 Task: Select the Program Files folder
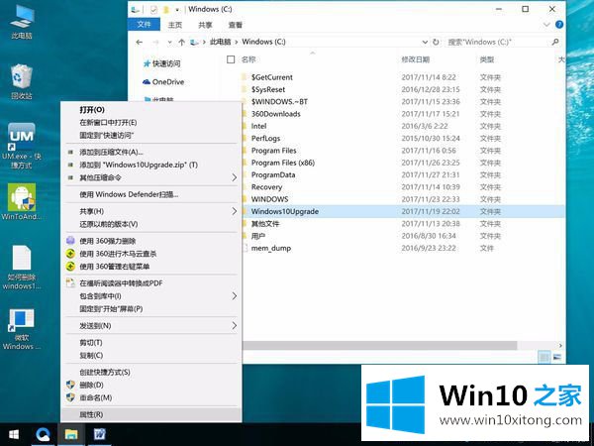click(273, 150)
